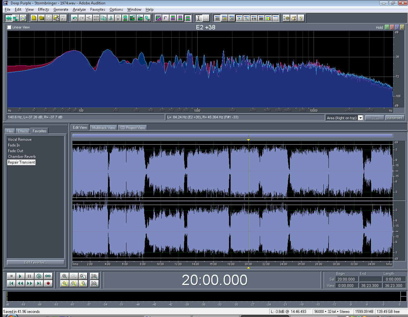Click Zoom Out Full Both Axis icon
The width and height of the screenshot is (408, 317).
point(83,276)
